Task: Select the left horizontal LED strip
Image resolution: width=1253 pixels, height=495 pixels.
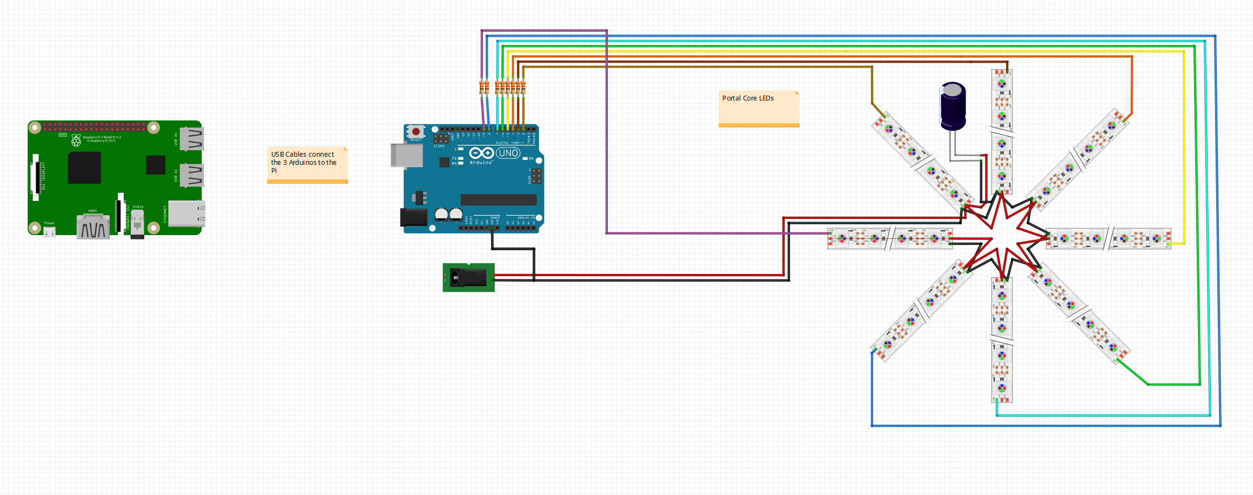Action: tap(890, 238)
